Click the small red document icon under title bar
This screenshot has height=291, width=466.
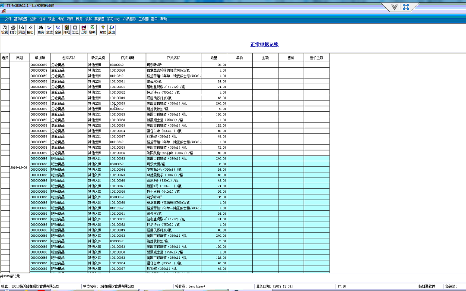(x=3, y=11)
